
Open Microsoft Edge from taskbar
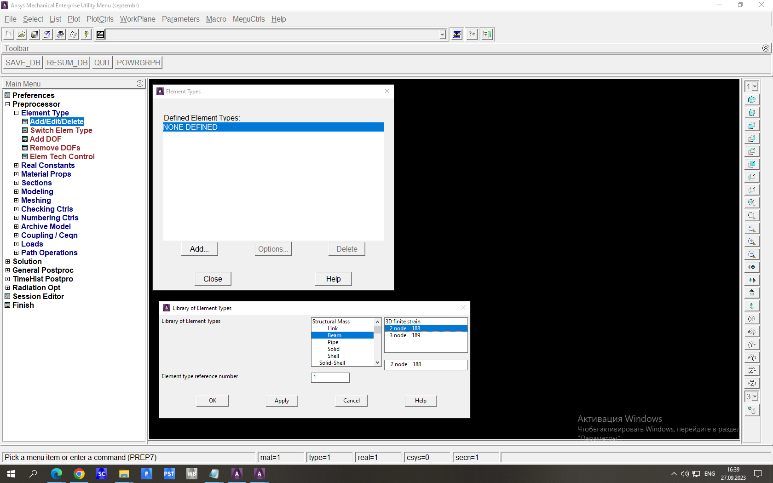pyautogui.click(x=57, y=474)
